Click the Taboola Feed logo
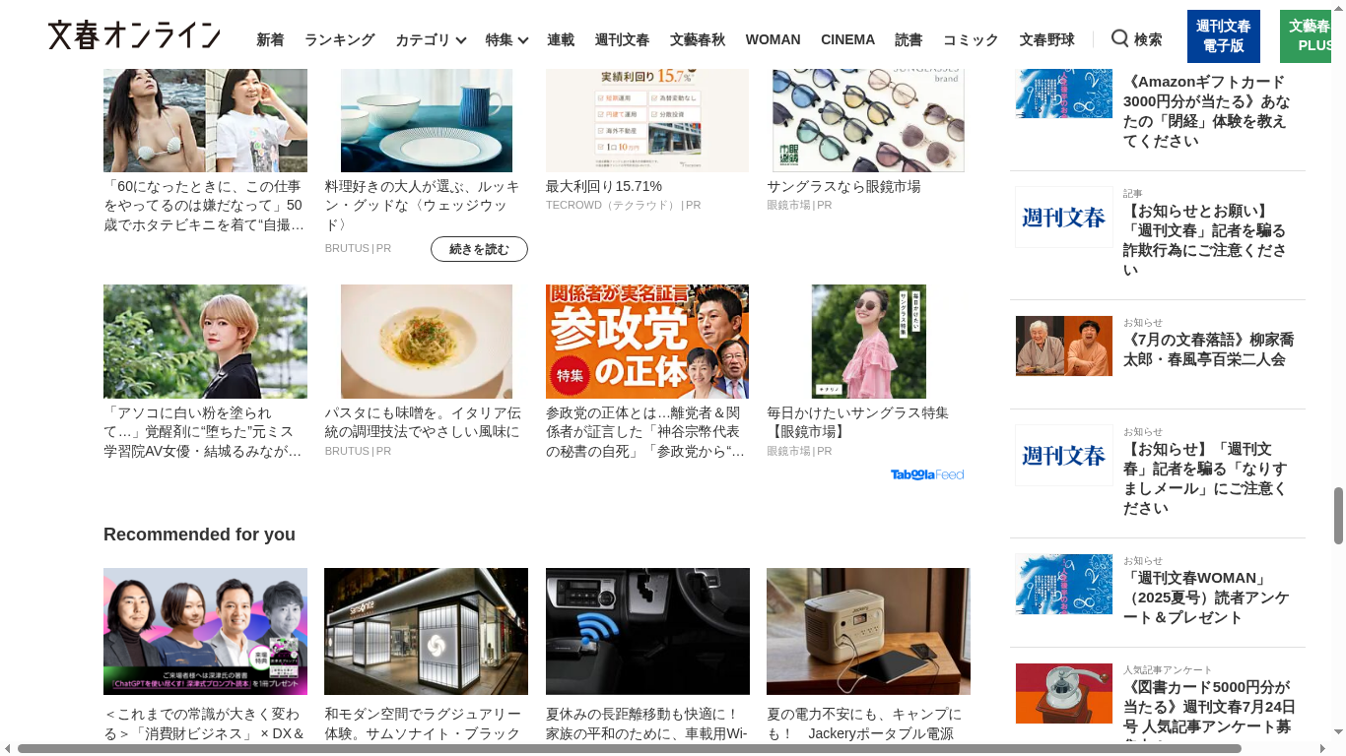This screenshot has height=756, width=1346. pyautogui.click(x=926, y=474)
